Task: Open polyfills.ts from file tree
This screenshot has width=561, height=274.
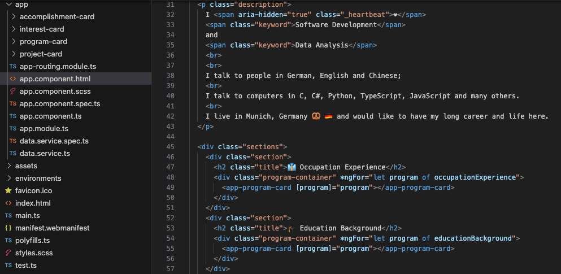Action: (x=32, y=241)
